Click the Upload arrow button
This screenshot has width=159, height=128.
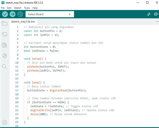[x=12, y=14]
